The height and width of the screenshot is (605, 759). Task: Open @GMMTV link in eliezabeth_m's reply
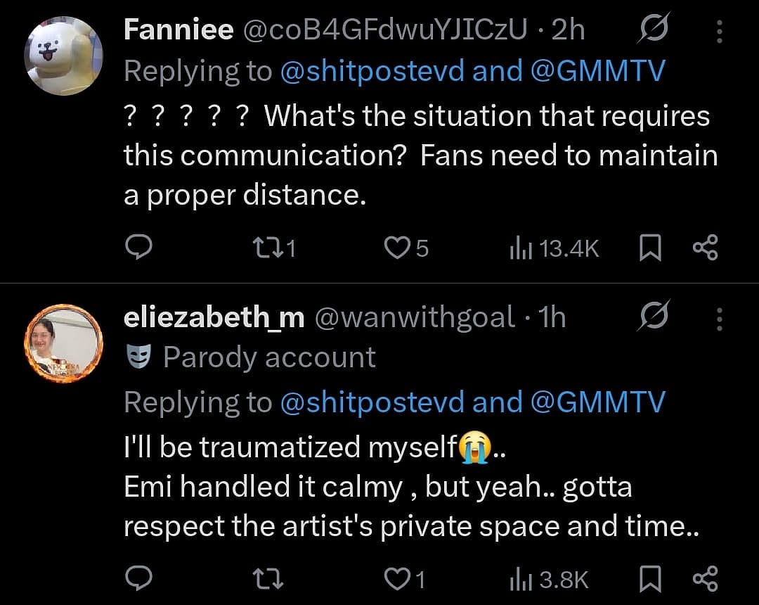tap(597, 402)
